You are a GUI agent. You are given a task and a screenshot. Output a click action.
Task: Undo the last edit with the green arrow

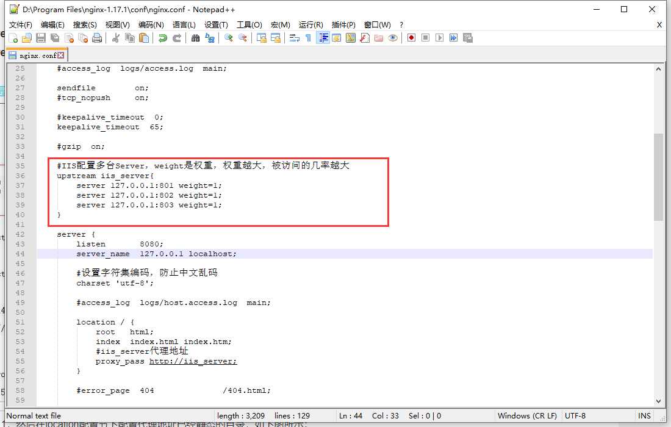tap(163, 38)
